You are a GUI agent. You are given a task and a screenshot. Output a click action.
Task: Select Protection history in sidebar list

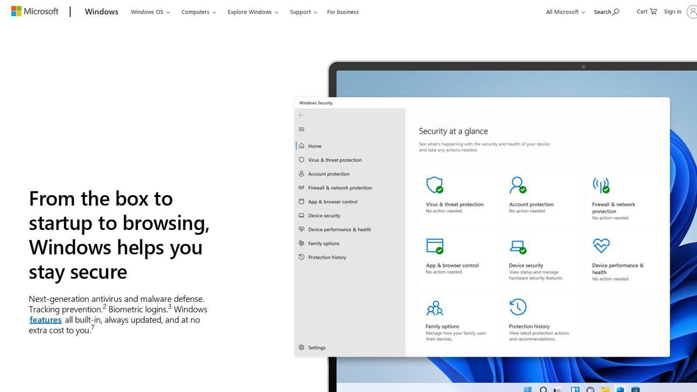coord(322,258)
